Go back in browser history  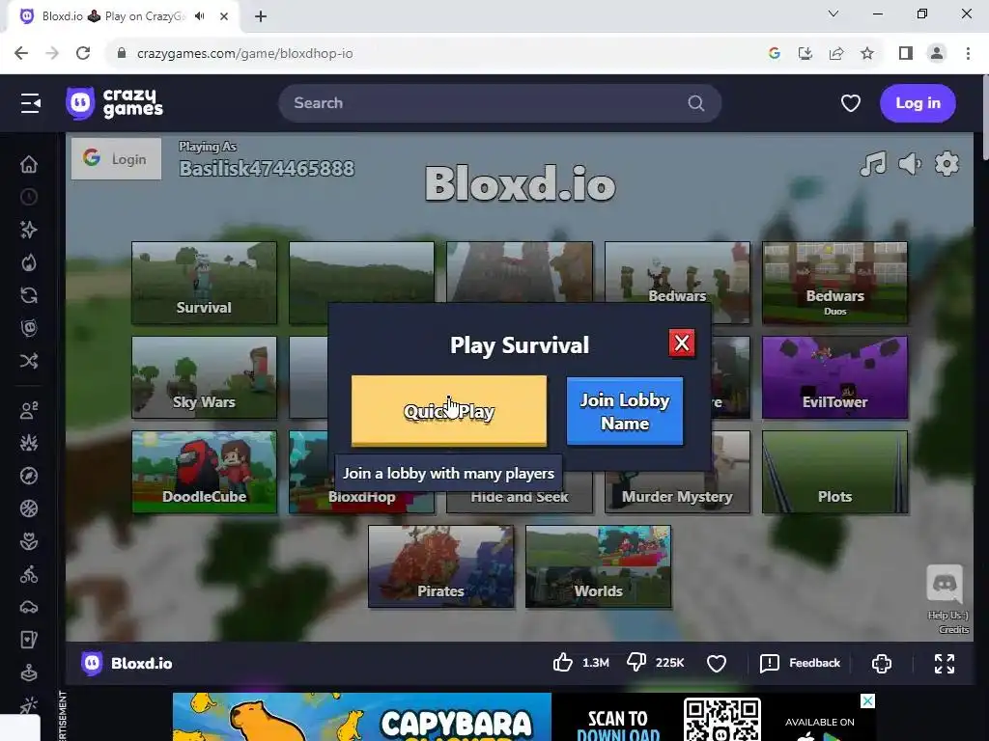(x=21, y=53)
